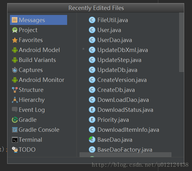Open the Hierarchy view label
The image size is (192, 171).
pyautogui.click(x=32, y=100)
